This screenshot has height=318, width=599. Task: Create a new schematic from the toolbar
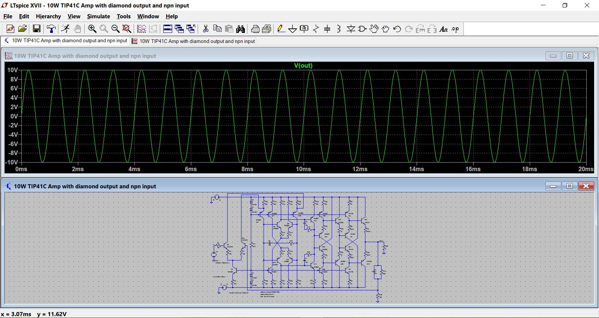10,29
